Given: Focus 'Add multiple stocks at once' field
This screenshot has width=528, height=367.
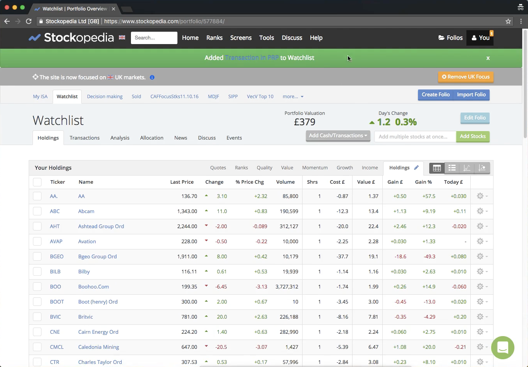Looking at the screenshot, I should pyautogui.click(x=415, y=137).
